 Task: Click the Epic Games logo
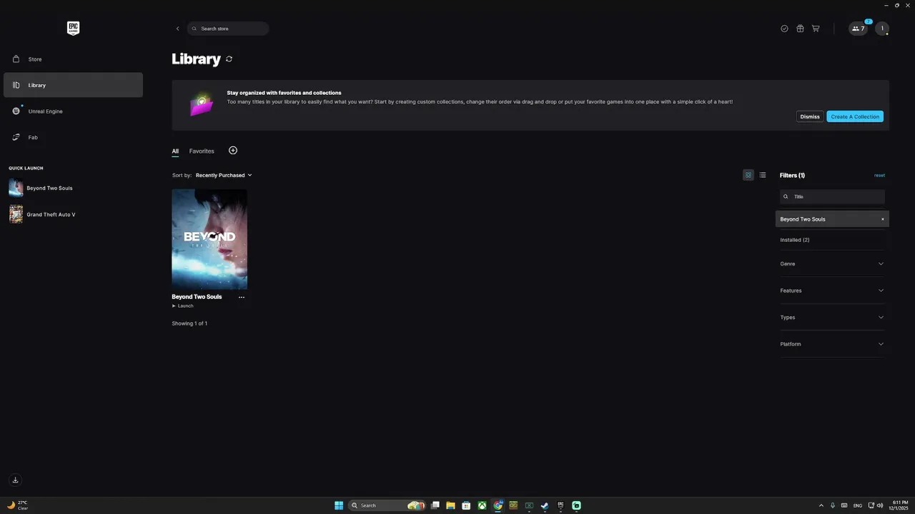[x=73, y=29]
